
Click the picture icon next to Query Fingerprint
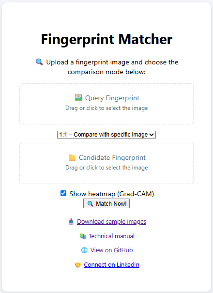tap(78, 98)
